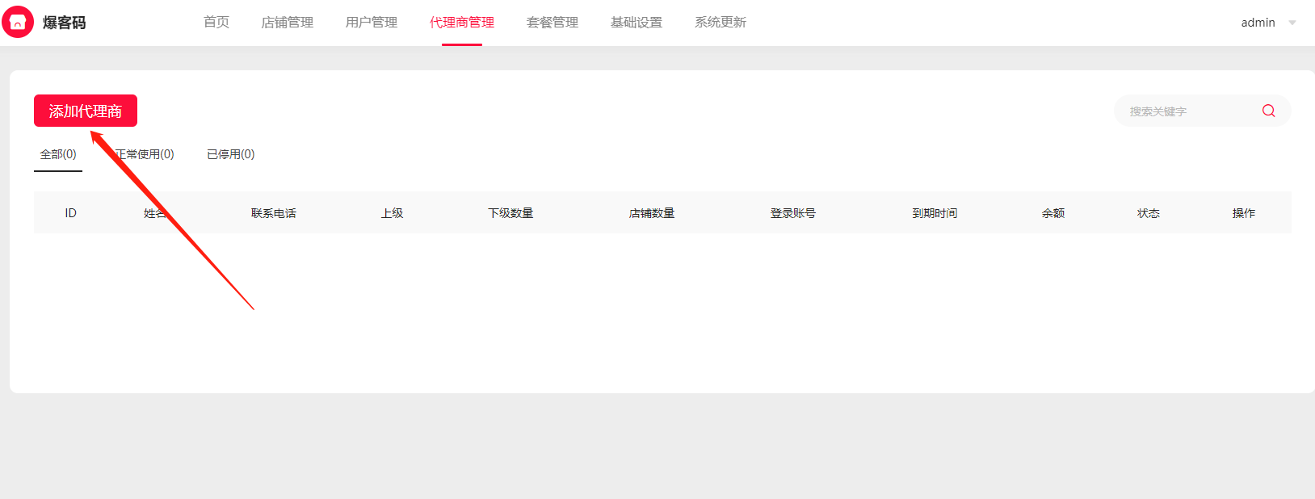Open 用户管理 menu item
The image size is (1315, 499).
coord(372,23)
